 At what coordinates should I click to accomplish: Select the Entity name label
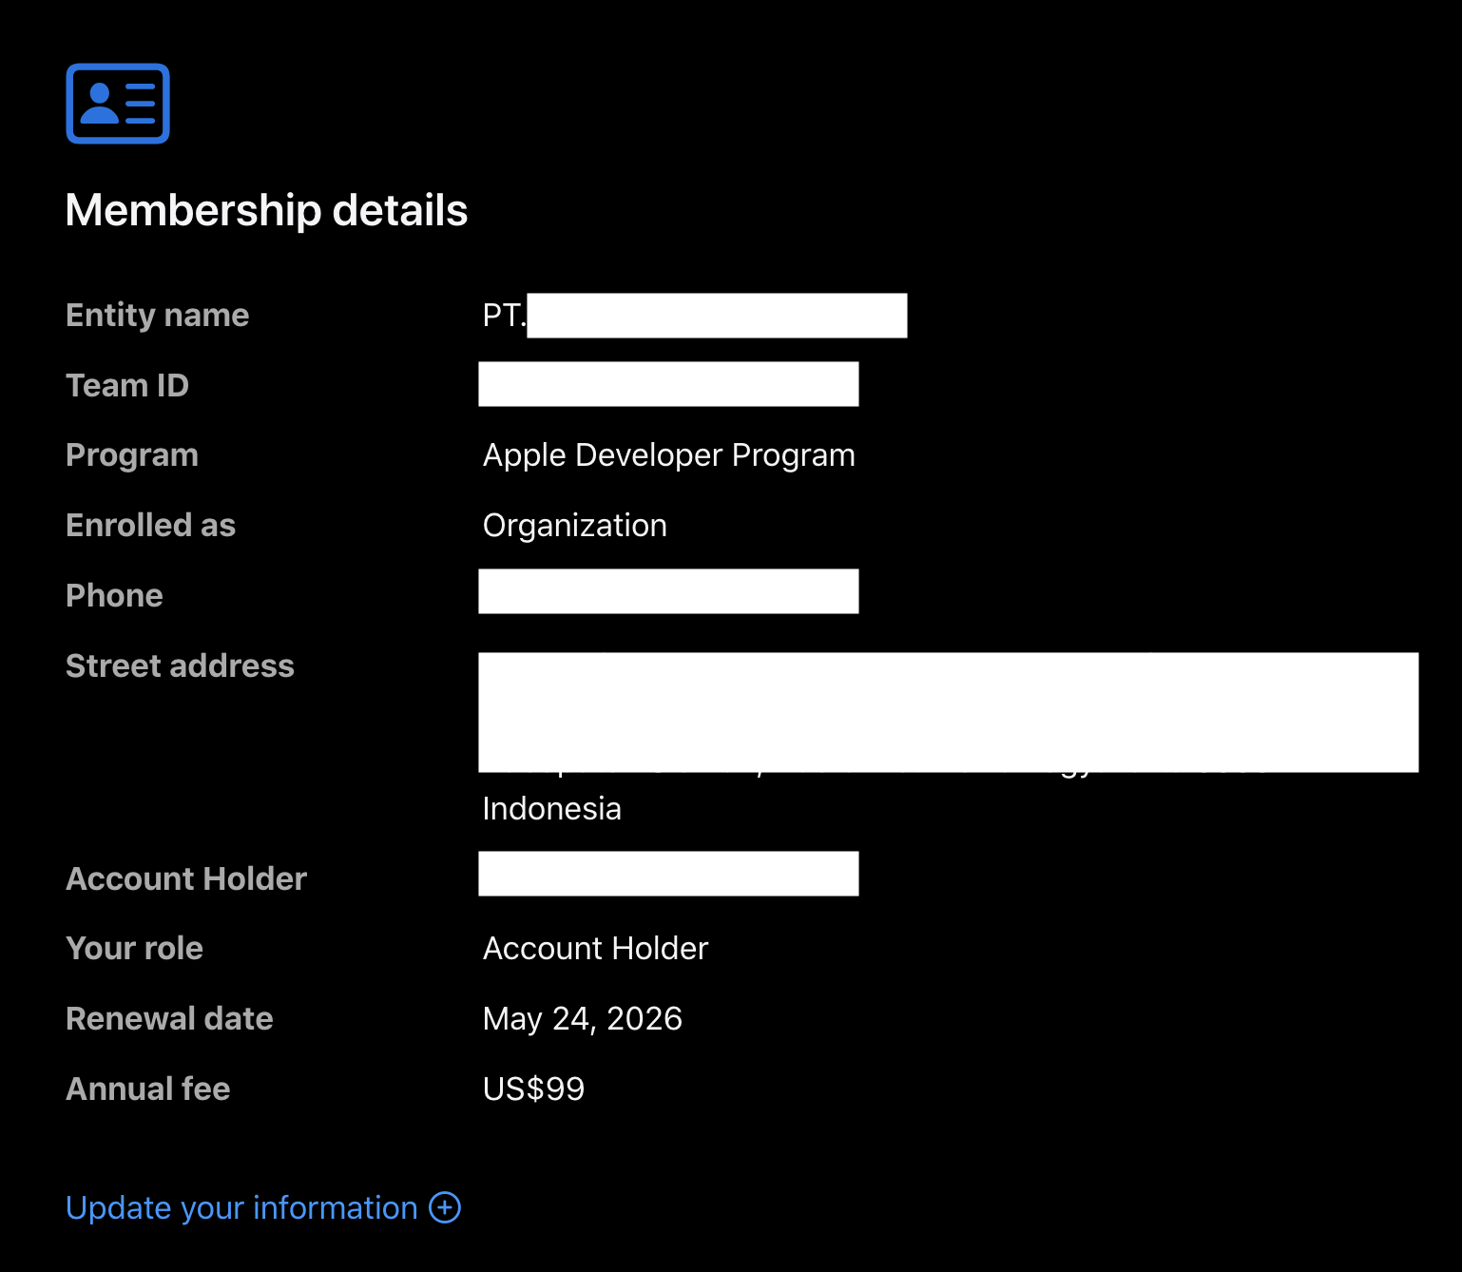pyautogui.click(x=157, y=315)
